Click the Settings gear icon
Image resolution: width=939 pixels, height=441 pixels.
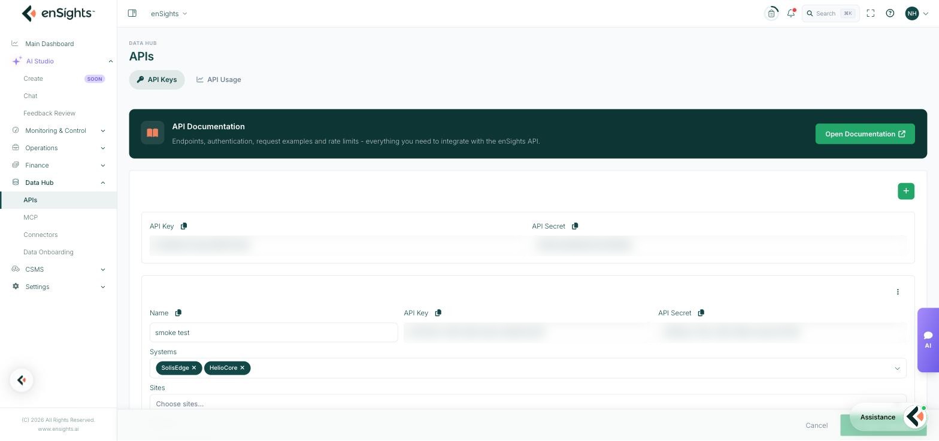coord(16,286)
